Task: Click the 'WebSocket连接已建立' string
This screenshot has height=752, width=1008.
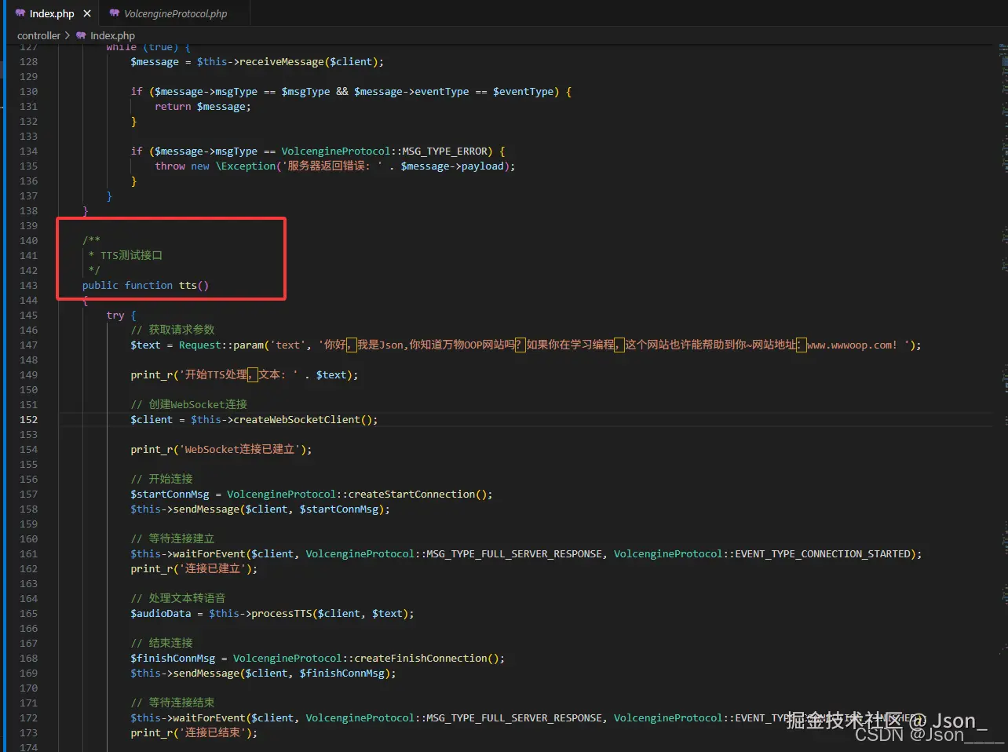Action: click(x=239, y=449)
